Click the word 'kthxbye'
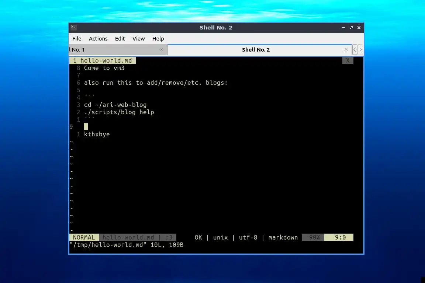The width and height of the screenshot is (425, 283). pyautogui.click(x=97, y=134)
